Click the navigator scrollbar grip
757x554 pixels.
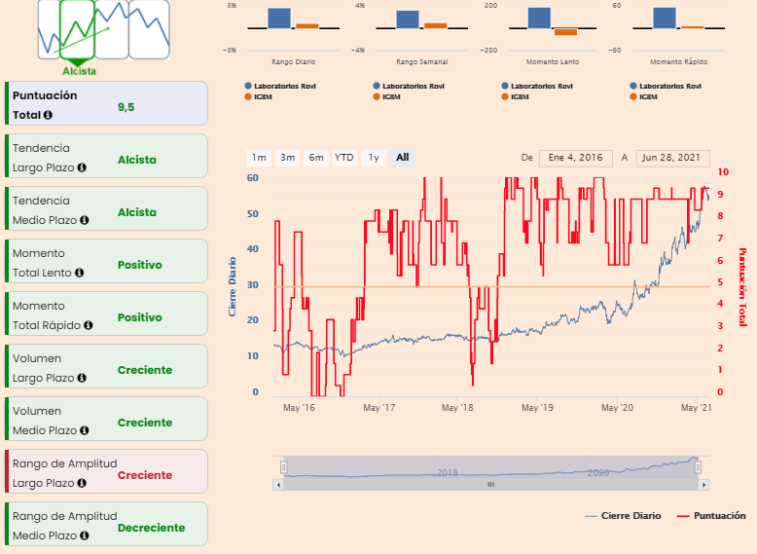pos(491,485)
